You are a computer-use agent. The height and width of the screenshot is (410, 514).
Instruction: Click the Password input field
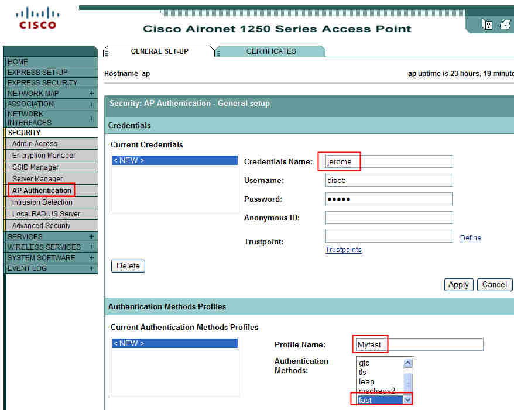coord(388,199)
